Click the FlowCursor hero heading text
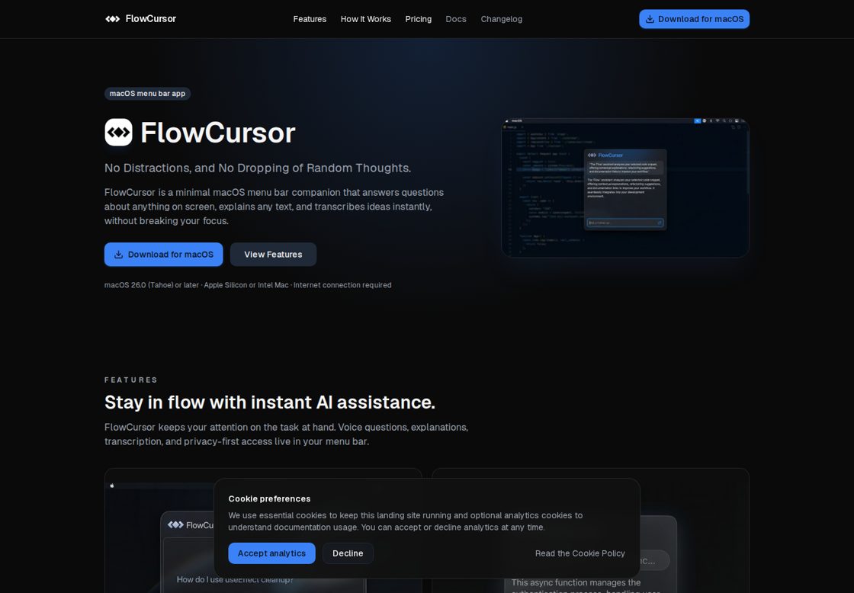854x593 pixels. tap(218, 133)
